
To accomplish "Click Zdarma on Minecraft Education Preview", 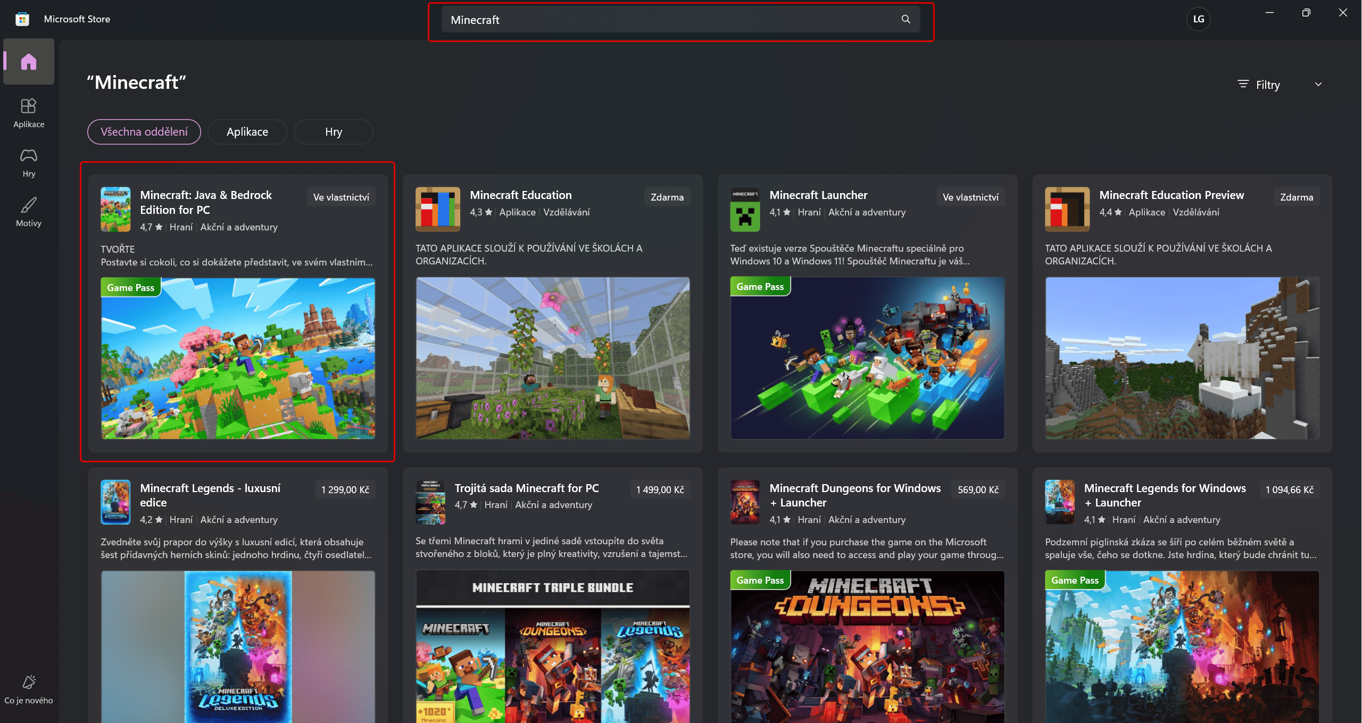I will [x=1297, y=197].
